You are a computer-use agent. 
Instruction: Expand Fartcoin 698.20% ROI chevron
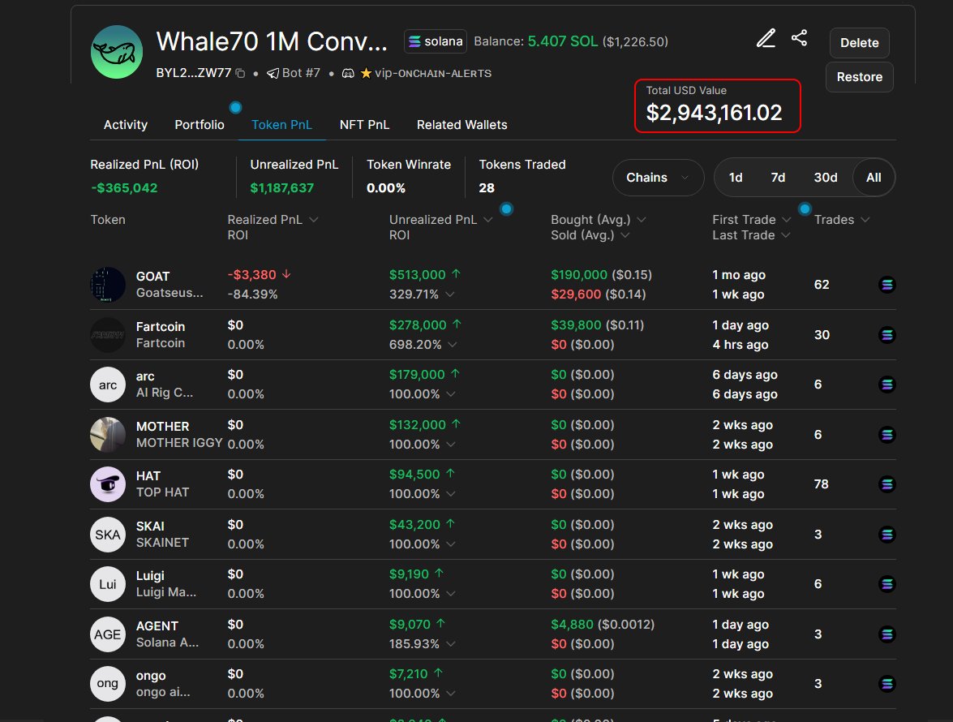[x=453, y=345]
